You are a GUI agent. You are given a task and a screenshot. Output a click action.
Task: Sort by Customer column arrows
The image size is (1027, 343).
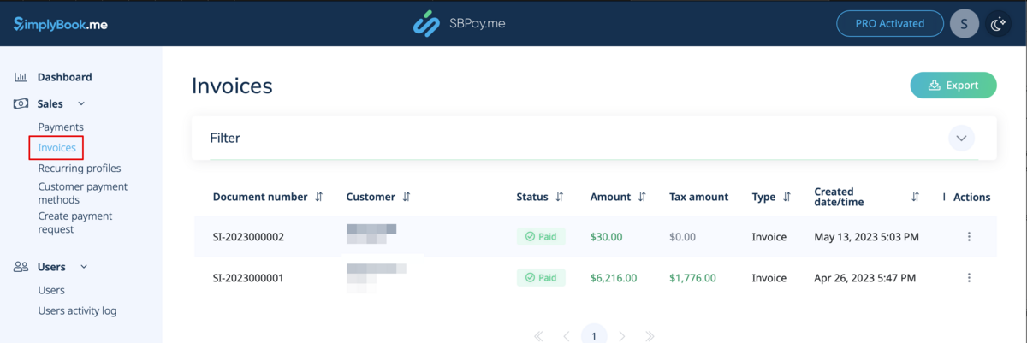[407, 197]
